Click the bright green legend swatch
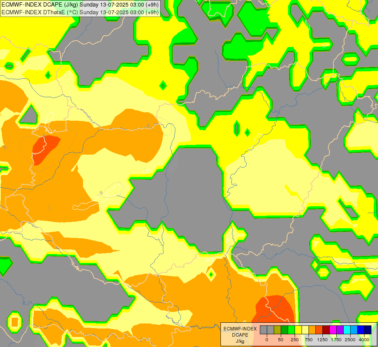378x347 pixels. 292,330
